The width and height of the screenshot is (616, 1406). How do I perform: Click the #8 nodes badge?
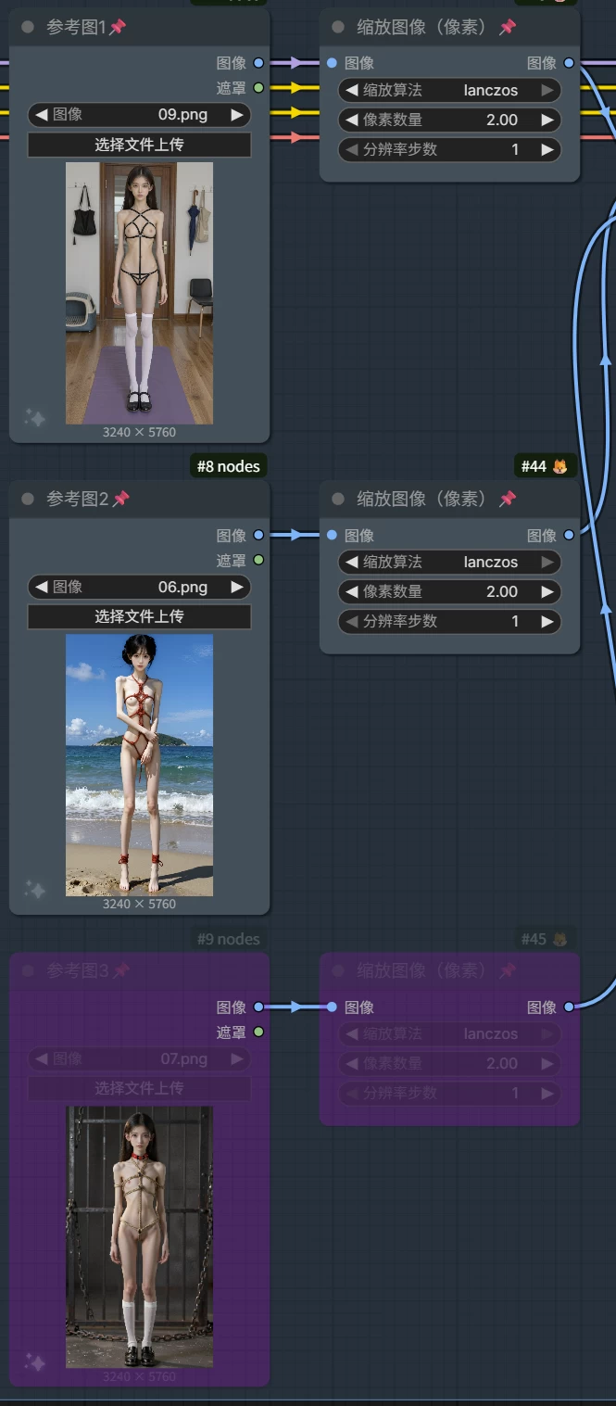pyautogui.click(x=229, y=466)
